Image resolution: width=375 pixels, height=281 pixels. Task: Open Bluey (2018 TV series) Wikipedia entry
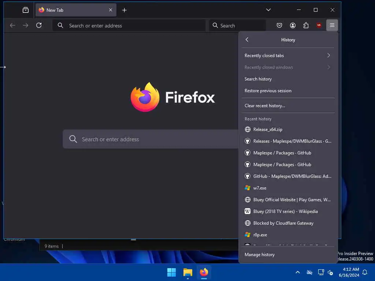pos(288,211)
